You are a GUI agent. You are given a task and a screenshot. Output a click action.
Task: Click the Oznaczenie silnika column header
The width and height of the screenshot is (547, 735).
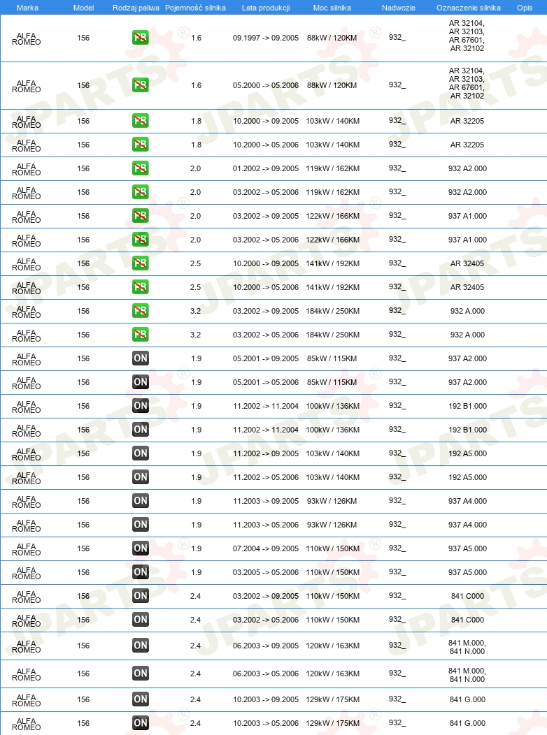tap(468, 8)
